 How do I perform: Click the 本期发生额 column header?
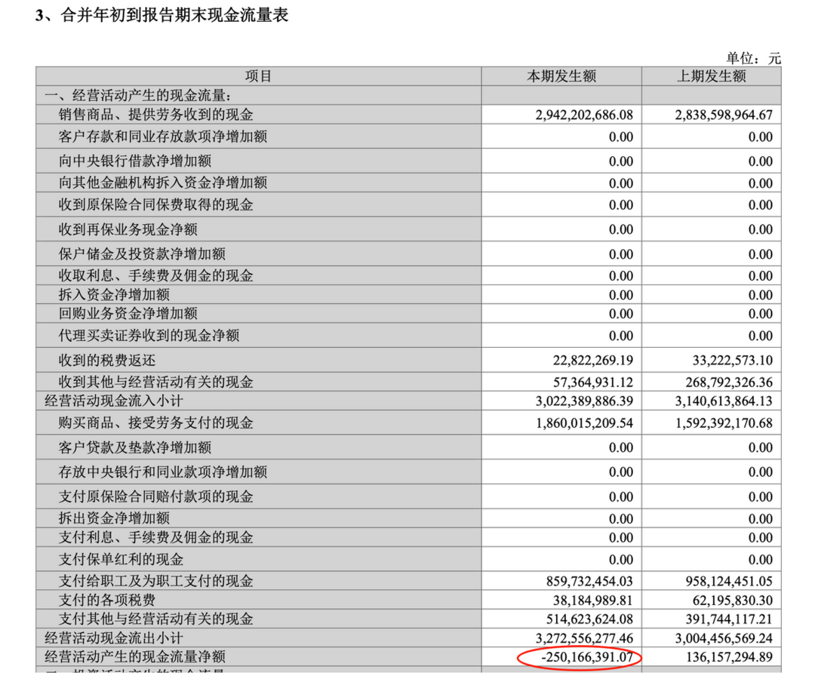pos(561,76)
